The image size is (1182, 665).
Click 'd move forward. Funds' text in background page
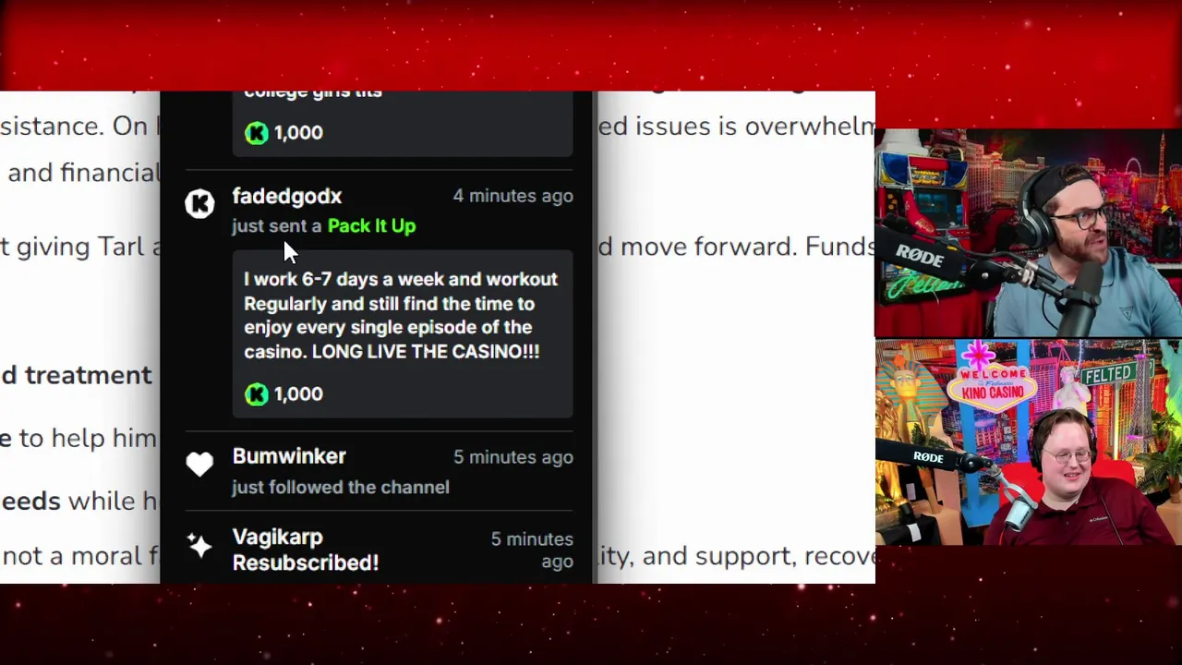coord(736,247)
